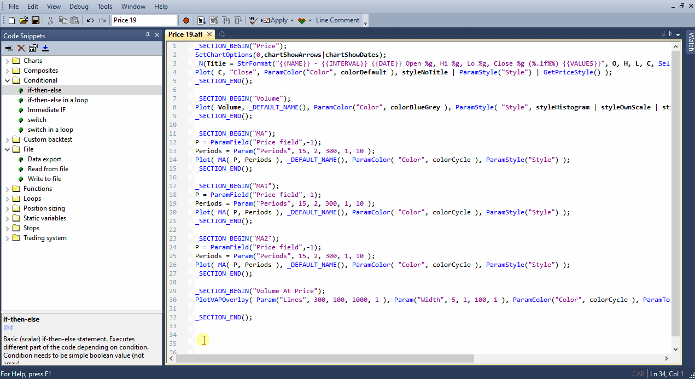Copy selection using toolbar Copy icon
The height and width of the screenshot is (379, 695).
[x=62, y=20]
